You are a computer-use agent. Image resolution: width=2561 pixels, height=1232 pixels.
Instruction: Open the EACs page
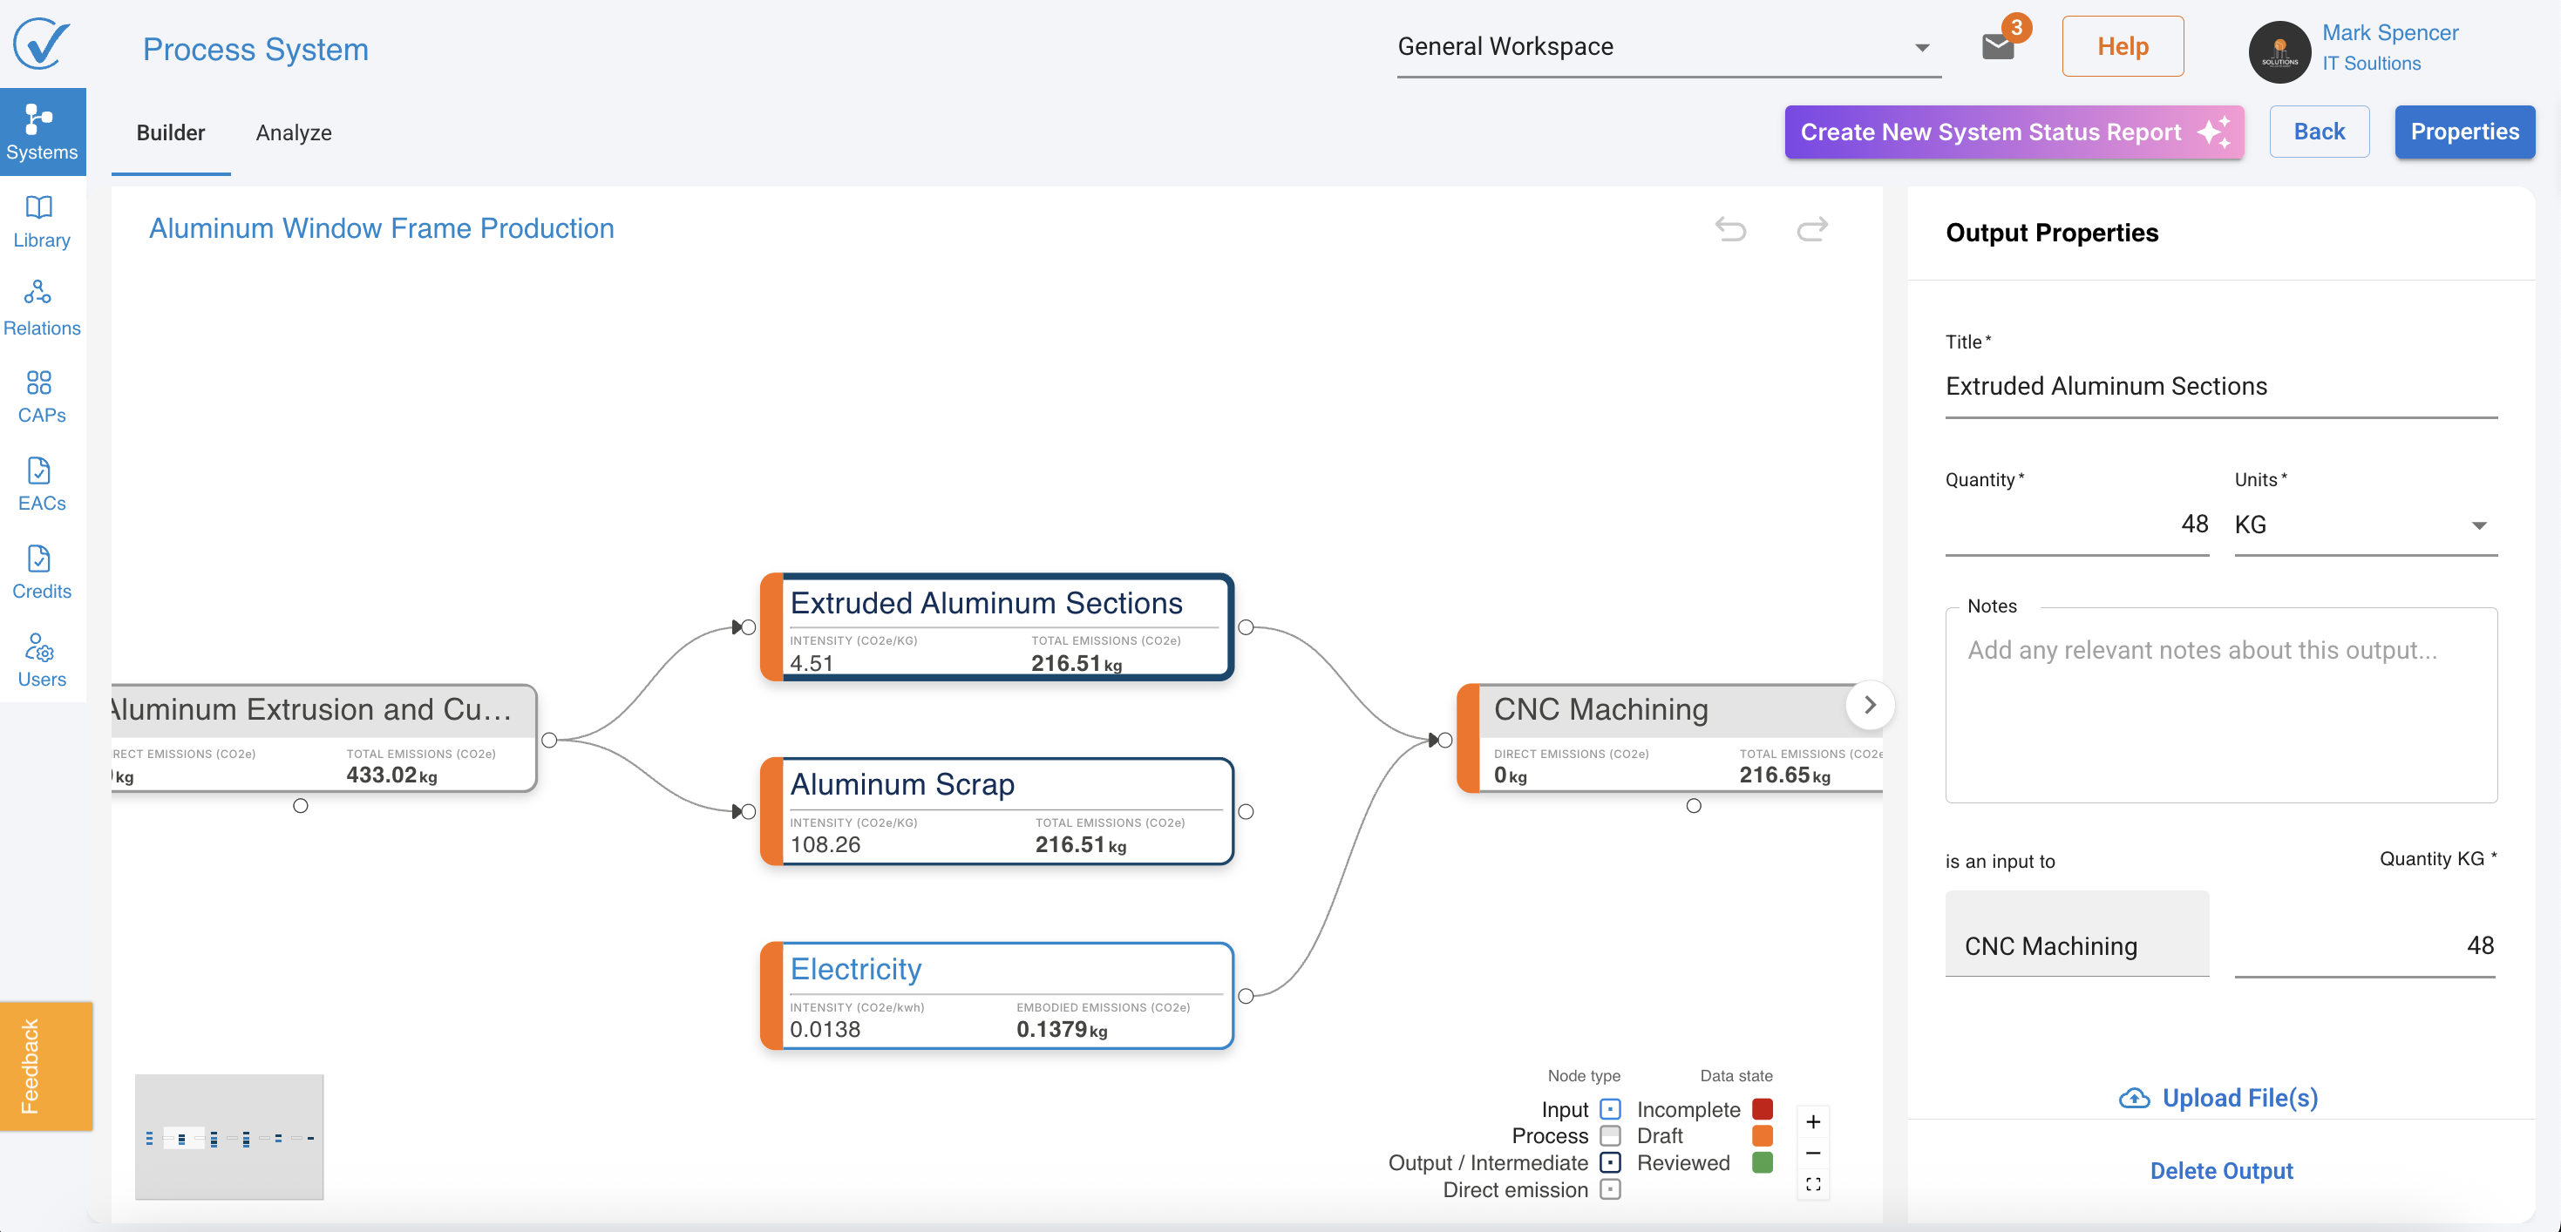(41, 484)
